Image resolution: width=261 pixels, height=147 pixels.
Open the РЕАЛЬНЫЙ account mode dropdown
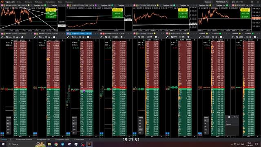tap(222, 2)
